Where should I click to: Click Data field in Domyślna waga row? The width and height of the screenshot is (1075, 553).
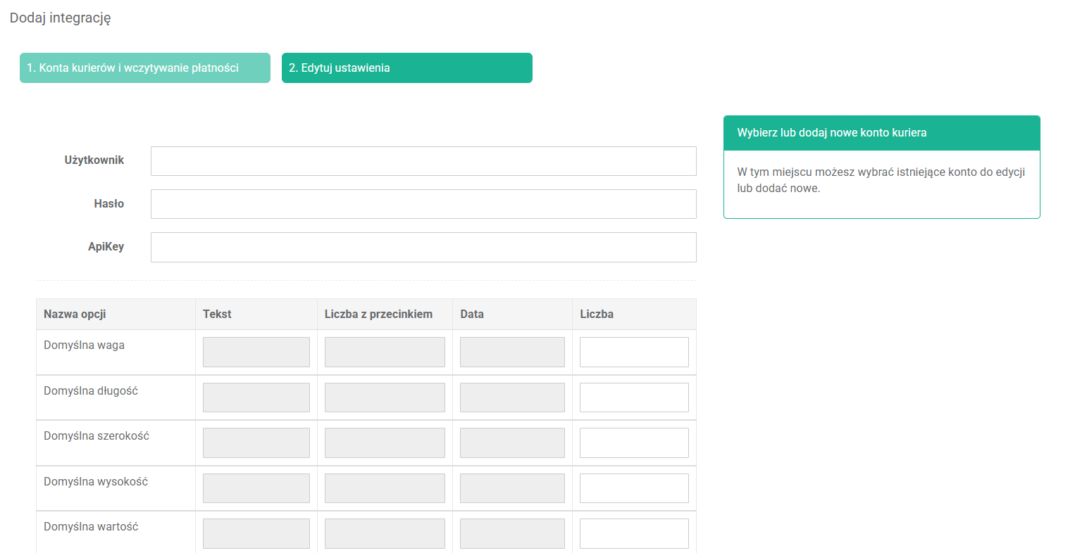tap(512, 352)
